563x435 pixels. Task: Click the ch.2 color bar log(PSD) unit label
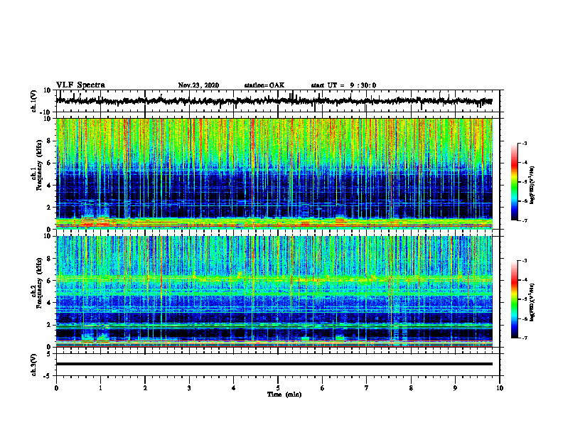[x=532, y=302]
